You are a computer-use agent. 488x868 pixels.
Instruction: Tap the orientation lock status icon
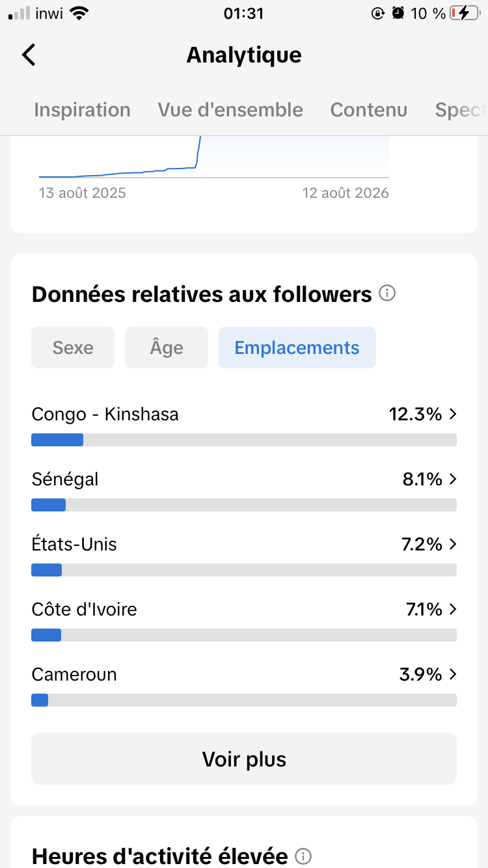pos(377,13)
